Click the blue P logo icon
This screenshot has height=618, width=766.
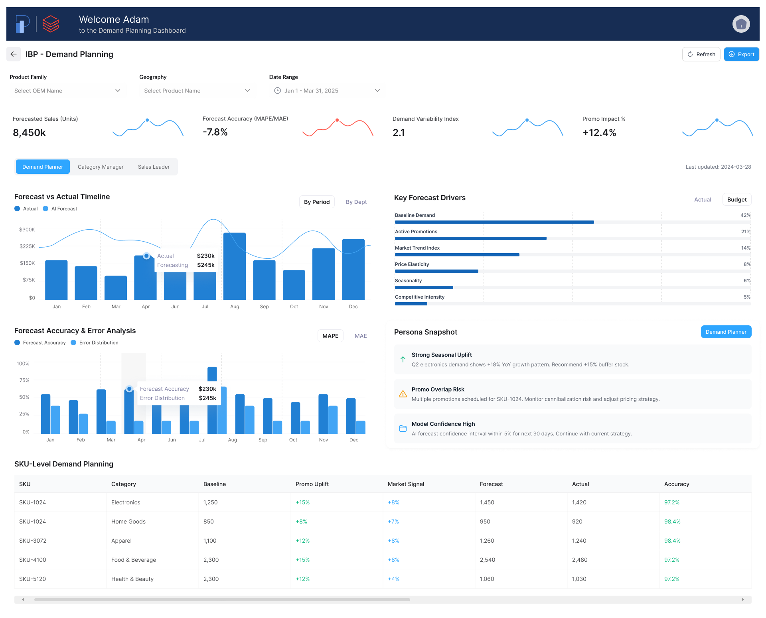(22, 24)
